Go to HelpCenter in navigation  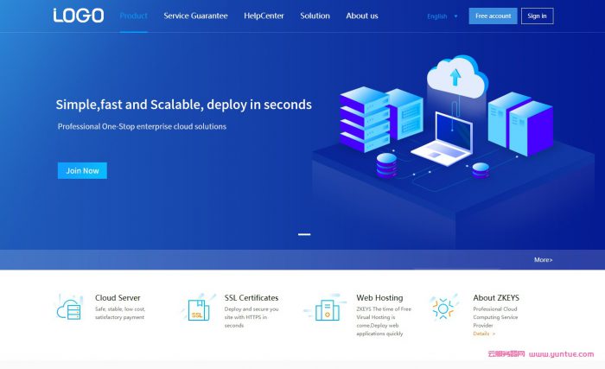pos(264,16)
